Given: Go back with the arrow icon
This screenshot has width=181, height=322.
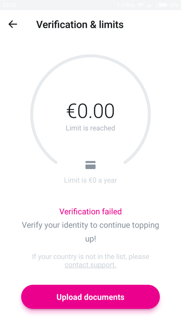Looking at the screenshot, I should [13, 24].
